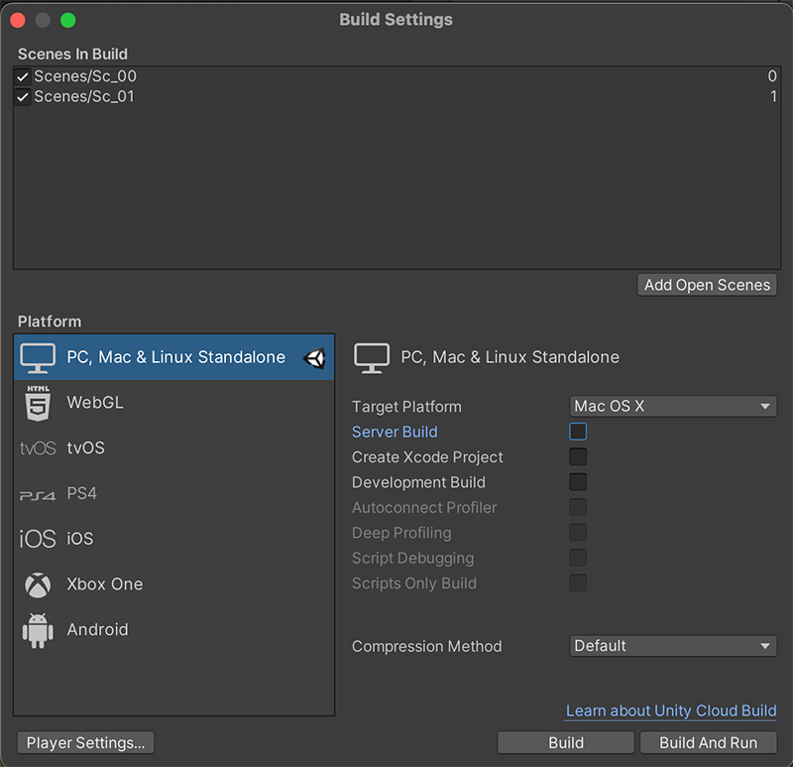Screen dimensions: 793x767
Task: Open the Target Platform dropdown
Action: click(674, 407)
